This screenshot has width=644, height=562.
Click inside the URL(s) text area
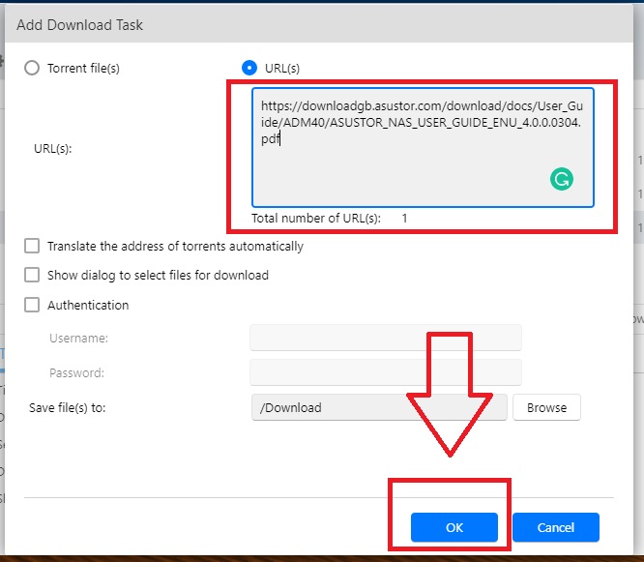pos(406,160)
